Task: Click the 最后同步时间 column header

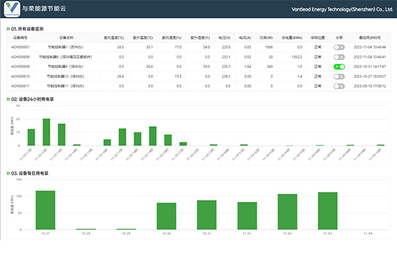Action: tap(369, 38)
